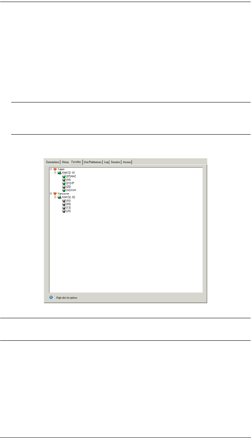Open the Sessions tab
Viewport: 251px width, 438px height.
tap(116, 162)
